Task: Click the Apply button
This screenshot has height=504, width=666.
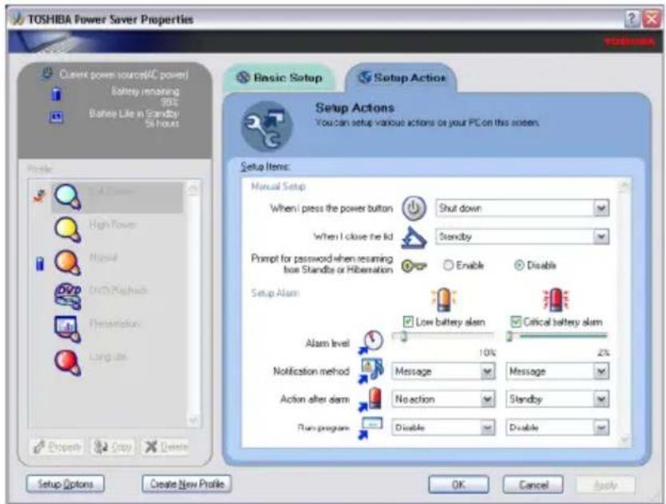Action: [x=605, y=485]
